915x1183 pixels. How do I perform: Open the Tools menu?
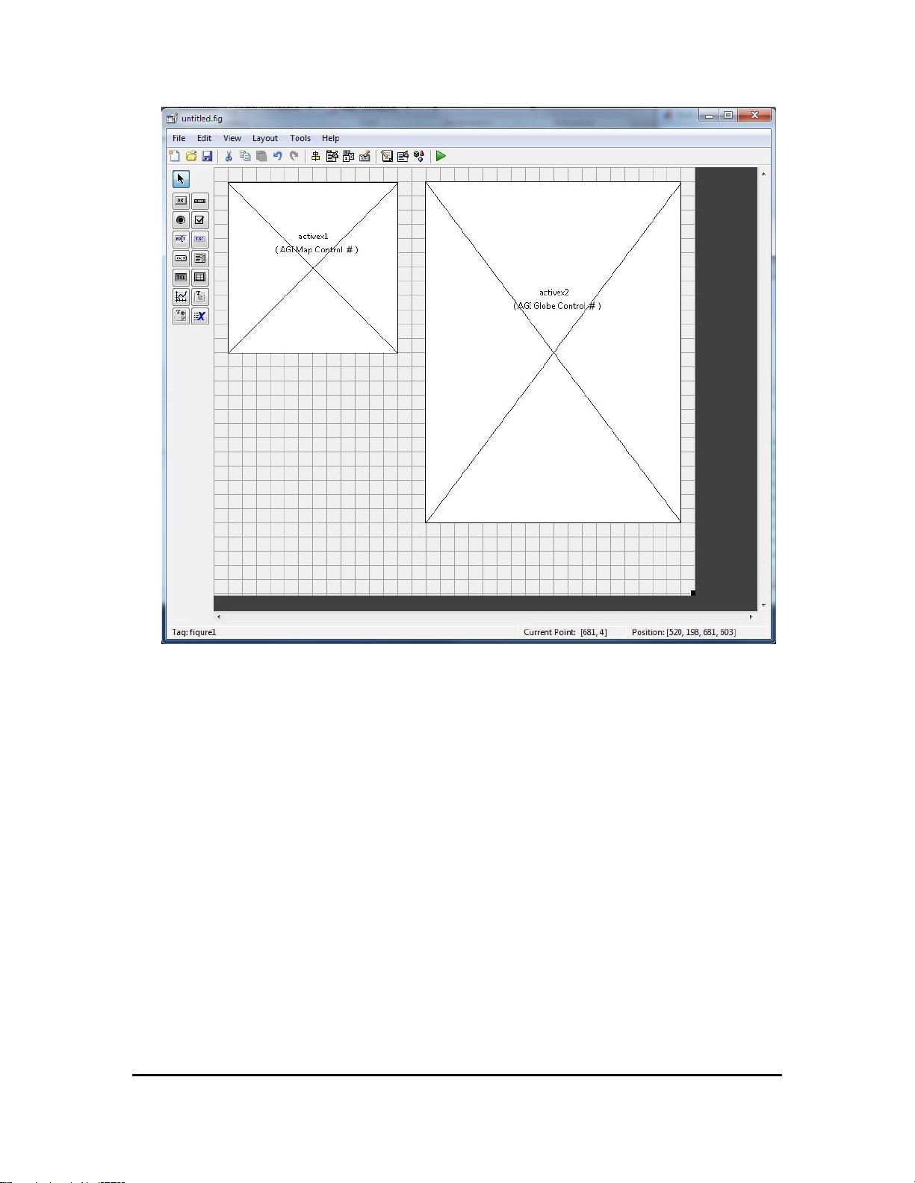[300, 138]
